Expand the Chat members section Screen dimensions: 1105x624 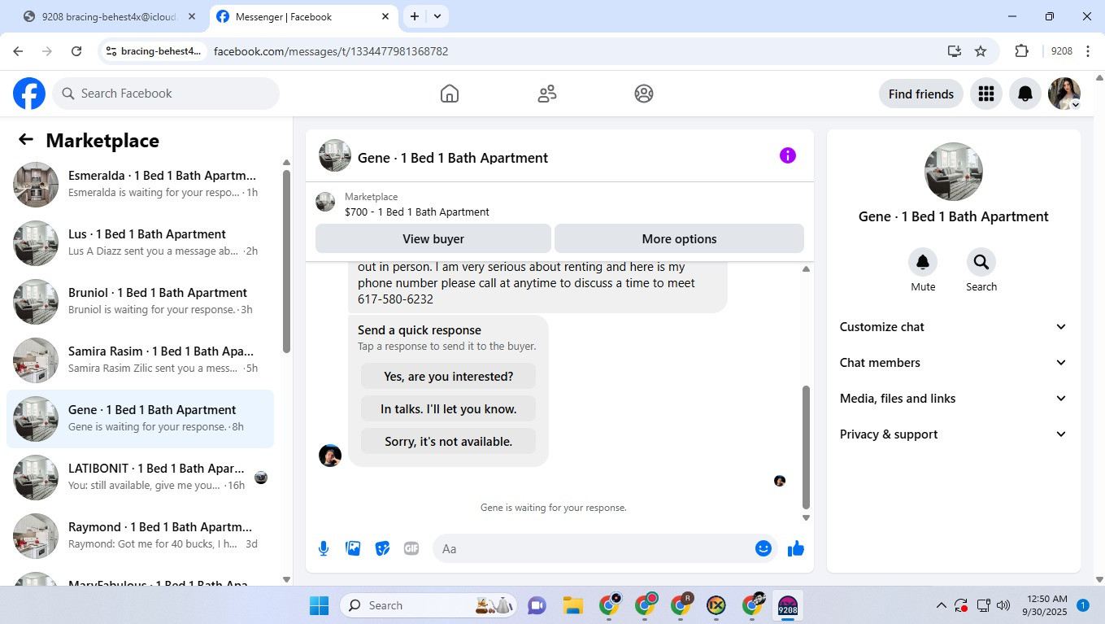pyautogui.click(x=954, y=363)
